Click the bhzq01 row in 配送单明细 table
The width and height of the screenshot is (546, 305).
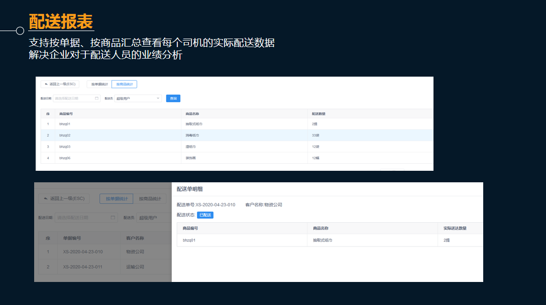(x=301, y=240)
